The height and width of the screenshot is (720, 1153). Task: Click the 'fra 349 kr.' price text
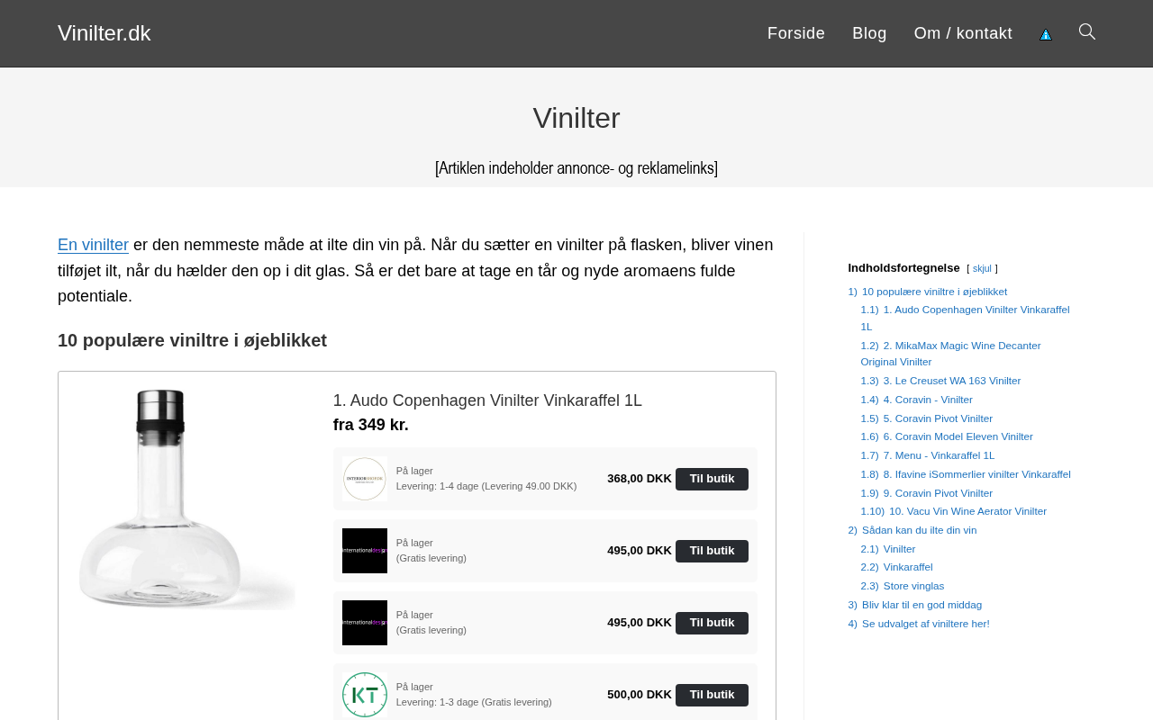[x=371, y=425]
